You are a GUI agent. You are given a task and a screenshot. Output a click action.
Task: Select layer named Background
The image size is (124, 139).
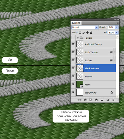[91, 93]
